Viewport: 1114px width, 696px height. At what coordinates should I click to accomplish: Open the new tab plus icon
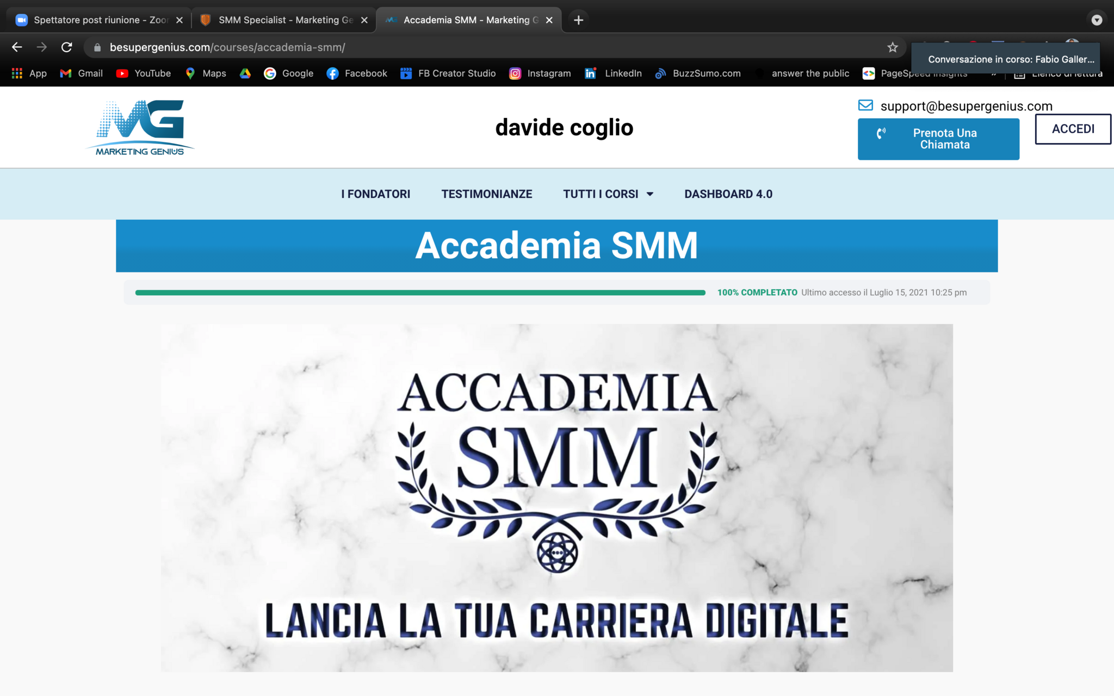click(x=578, y=20)
